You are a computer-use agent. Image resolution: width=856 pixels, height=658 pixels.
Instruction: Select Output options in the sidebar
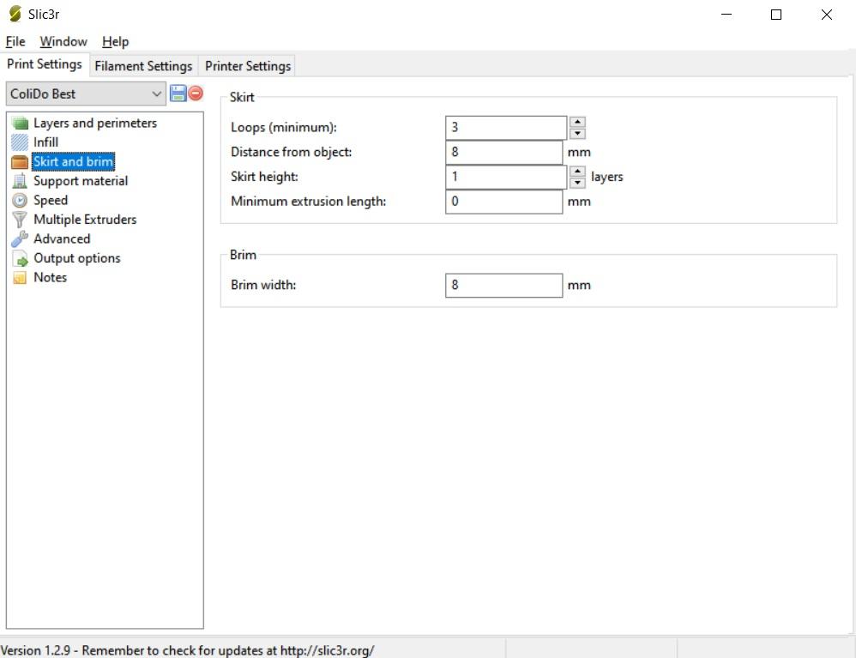click(x=76, y=258)
